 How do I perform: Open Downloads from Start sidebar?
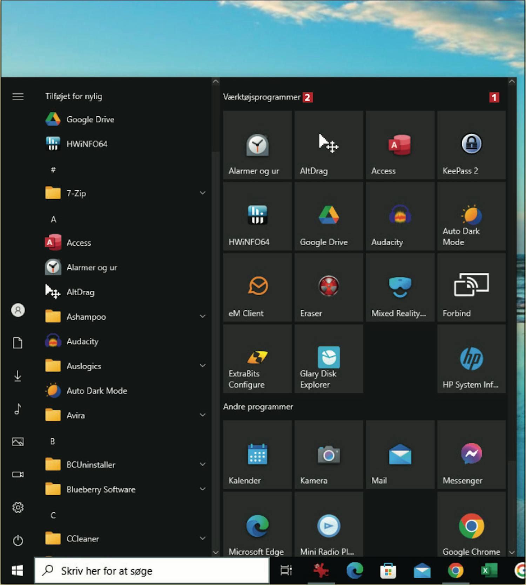pyautogui.click(x=18, y=376)
